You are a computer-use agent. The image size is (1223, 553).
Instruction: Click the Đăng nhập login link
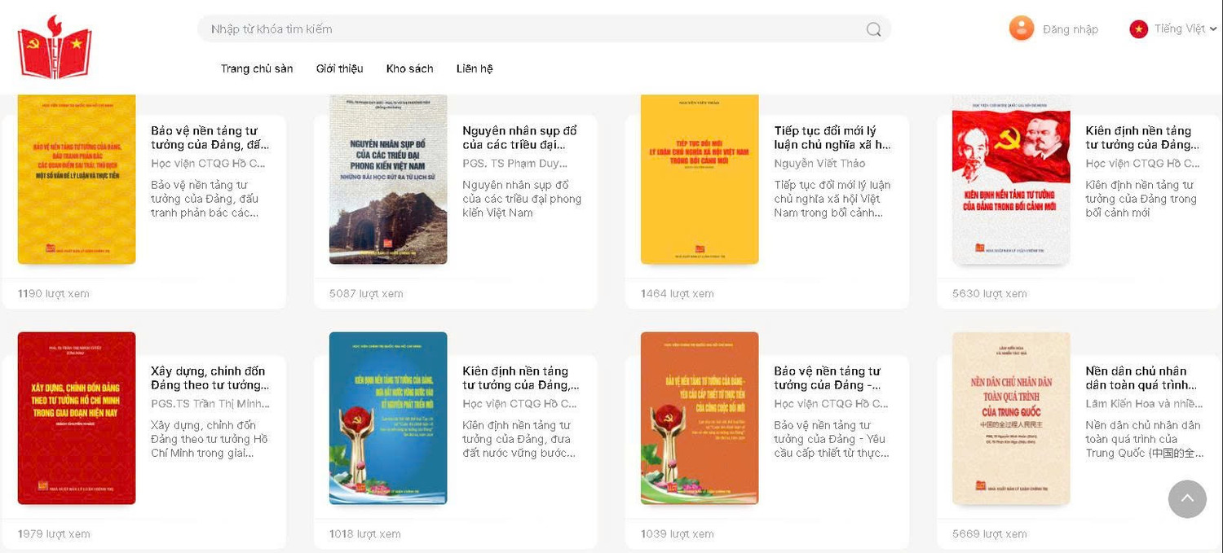click(x=1071, y=29)
